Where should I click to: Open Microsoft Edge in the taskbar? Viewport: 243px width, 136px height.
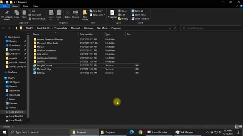click(132, 132)
